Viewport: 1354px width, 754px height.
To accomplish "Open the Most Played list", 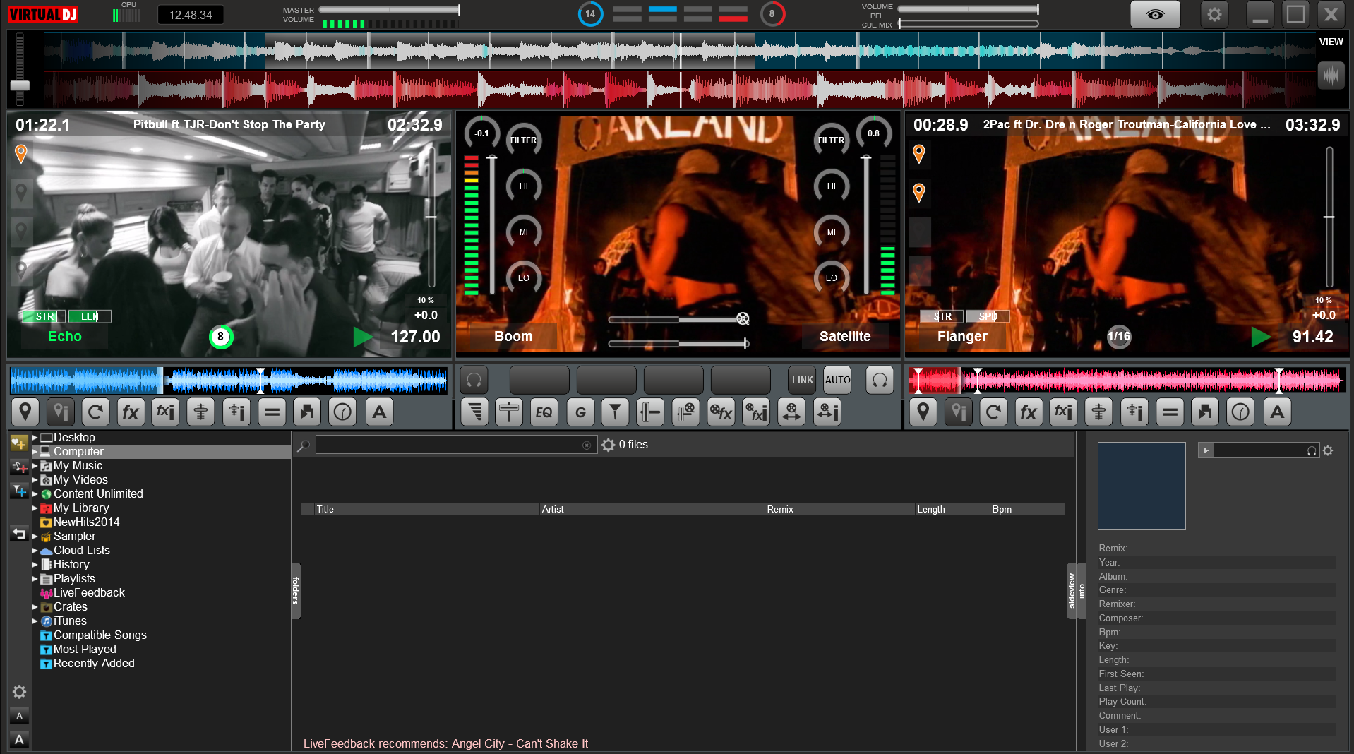I will click(x=85, y=650).
